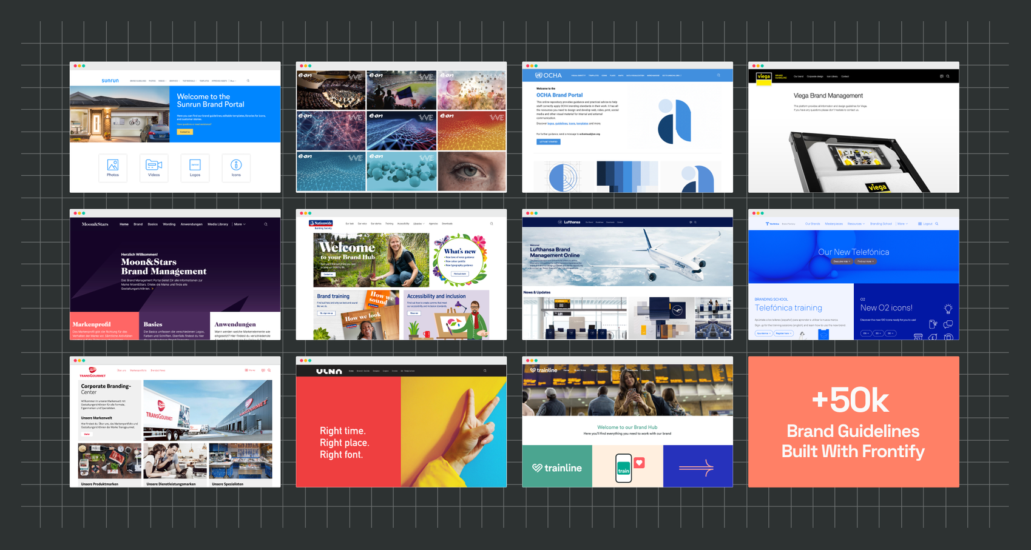Expand the More dropdown in Telefónica navigation

[903, 224]
